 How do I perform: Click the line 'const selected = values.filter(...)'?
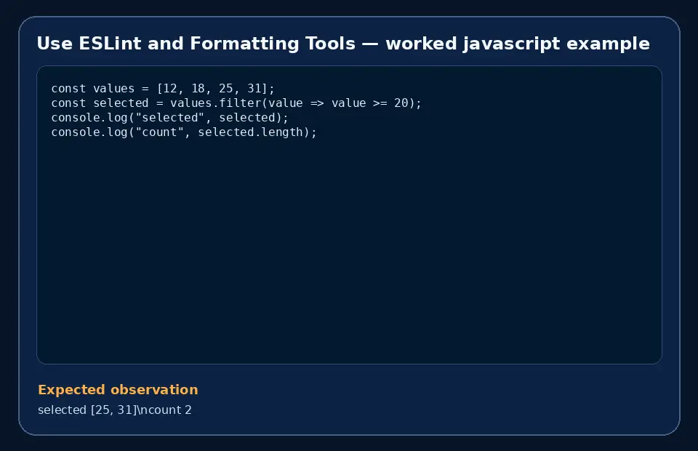236,103
